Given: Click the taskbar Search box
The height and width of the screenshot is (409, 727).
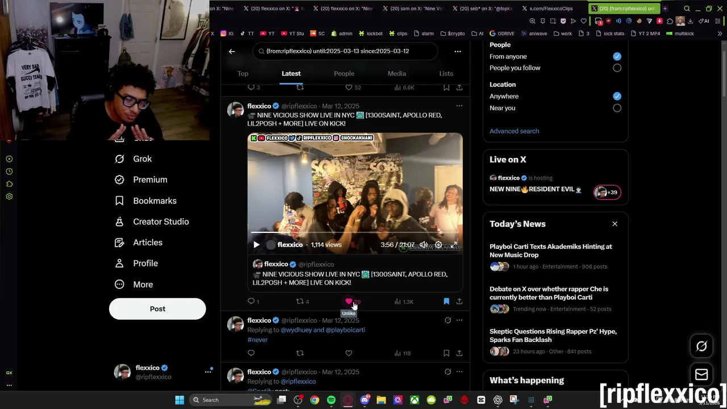Looking at the screenshot, I should pyautogui.click(x=231, y=400).
